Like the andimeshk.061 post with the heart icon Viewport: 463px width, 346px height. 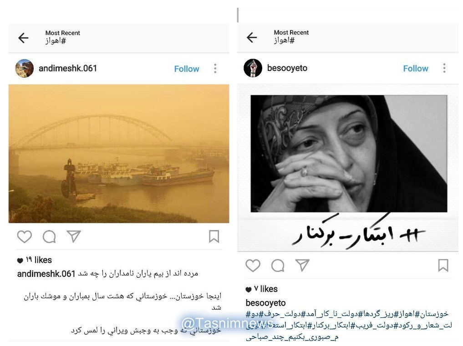click(x=25, y=236)
